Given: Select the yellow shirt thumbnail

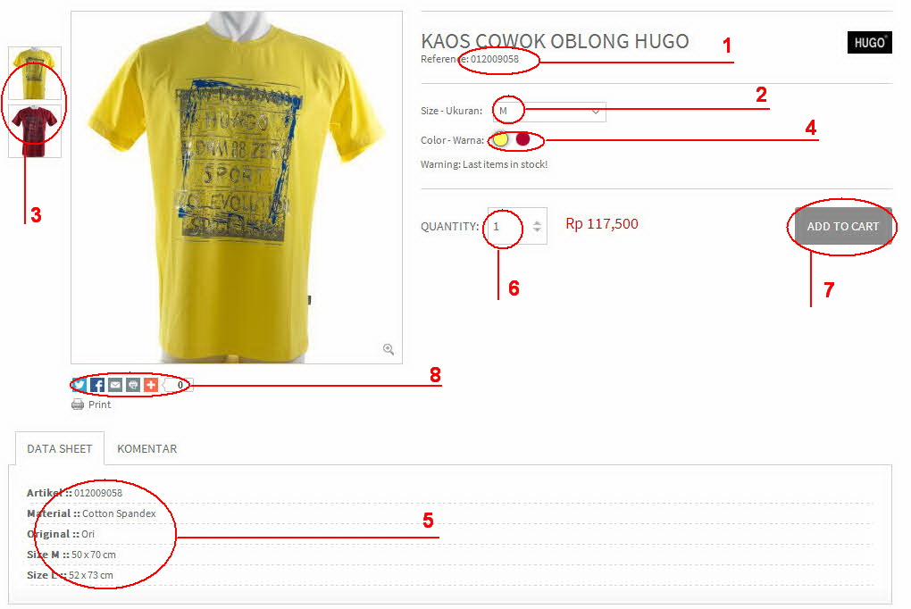Looking at the screenshot, I should (x=35, y=73).
